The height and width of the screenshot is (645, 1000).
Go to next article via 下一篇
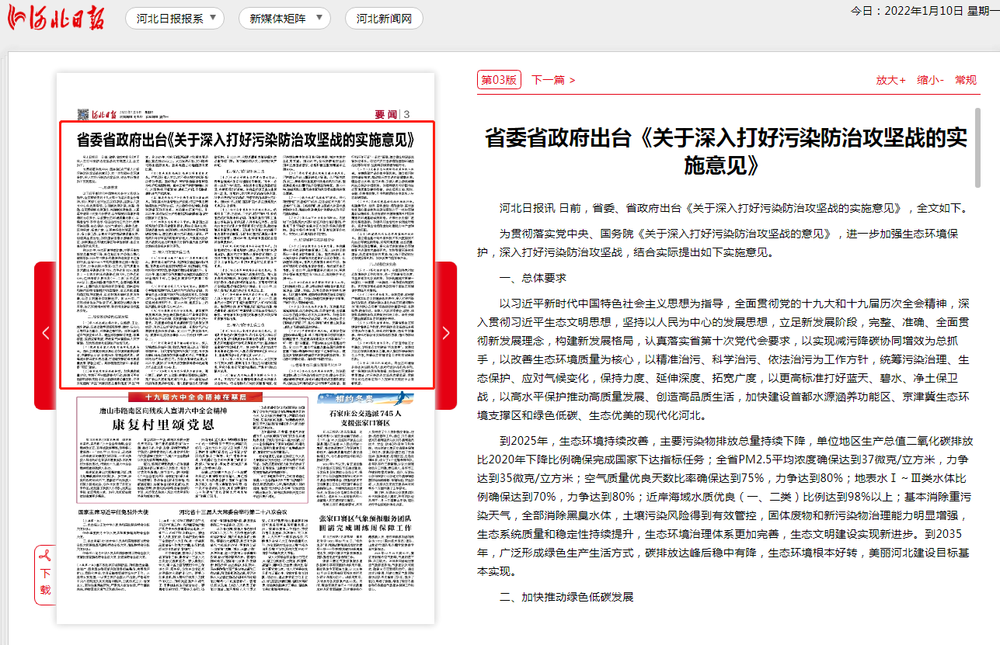pyautogui.click(x=552, y=80)
